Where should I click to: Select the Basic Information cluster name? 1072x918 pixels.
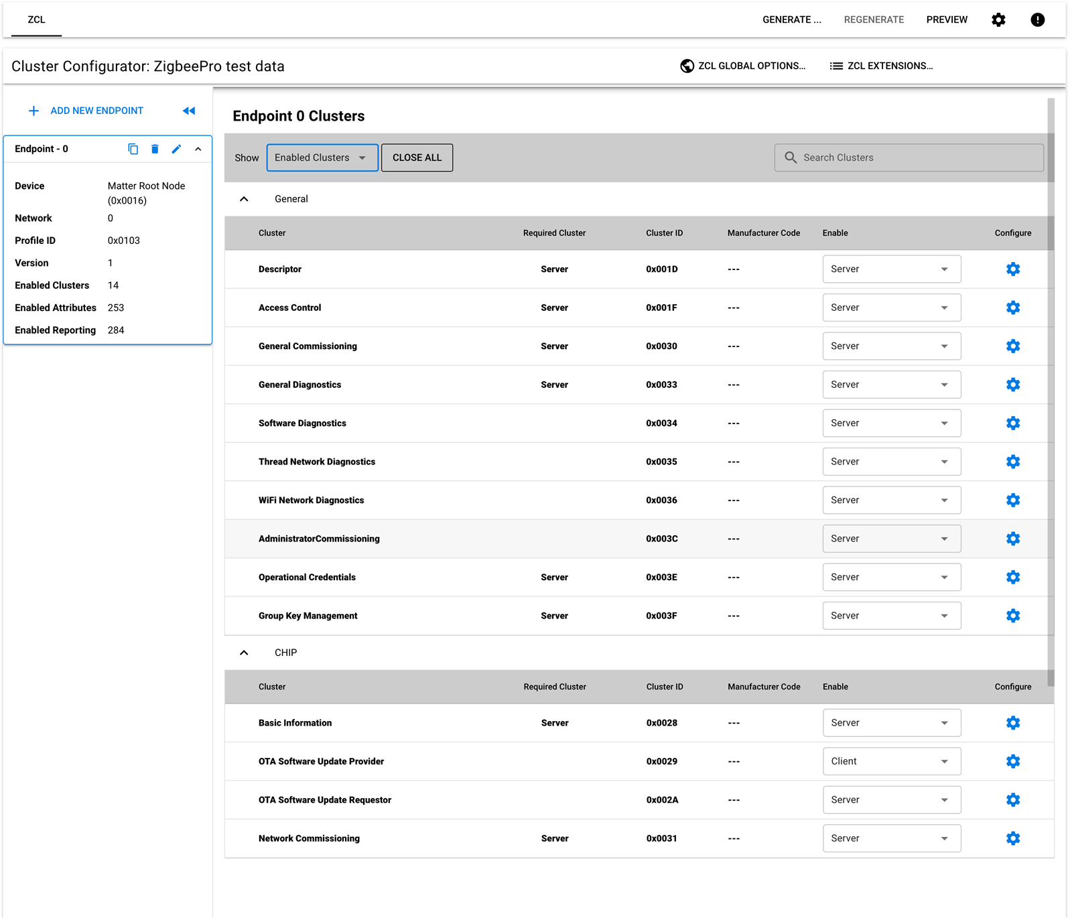(295, 722)
